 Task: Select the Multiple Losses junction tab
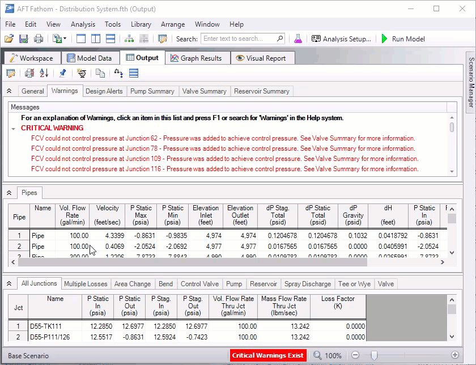[x=86, y=284]
